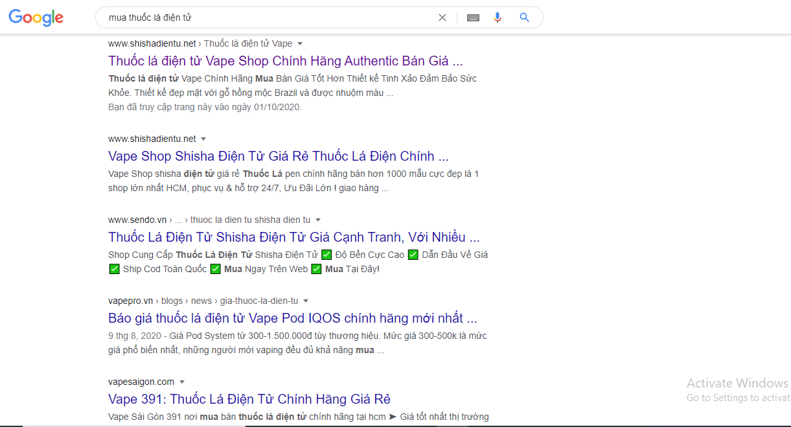The width and height of the screenshot is (791, 427).
Task: Click the magnifying glass search button
Action: click(525, 17)
